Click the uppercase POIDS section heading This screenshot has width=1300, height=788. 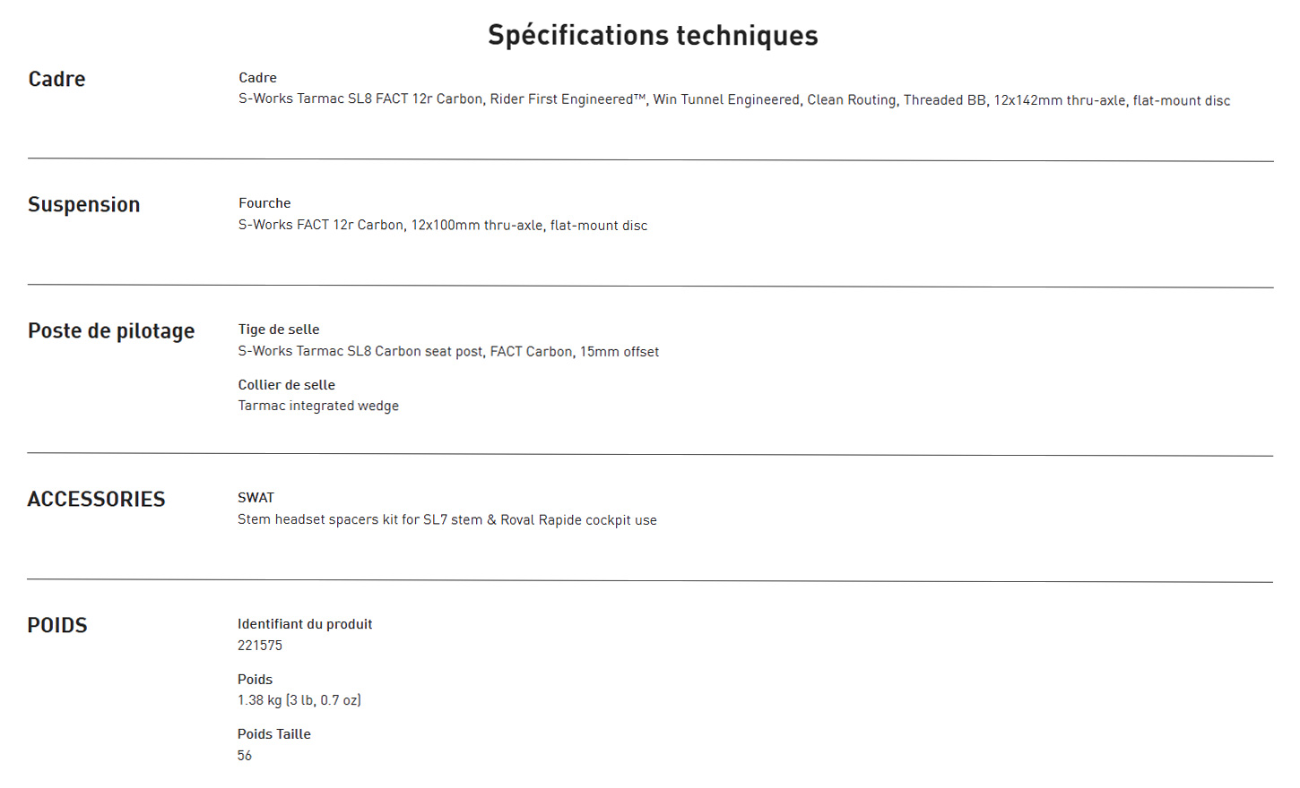click(57, 625)
